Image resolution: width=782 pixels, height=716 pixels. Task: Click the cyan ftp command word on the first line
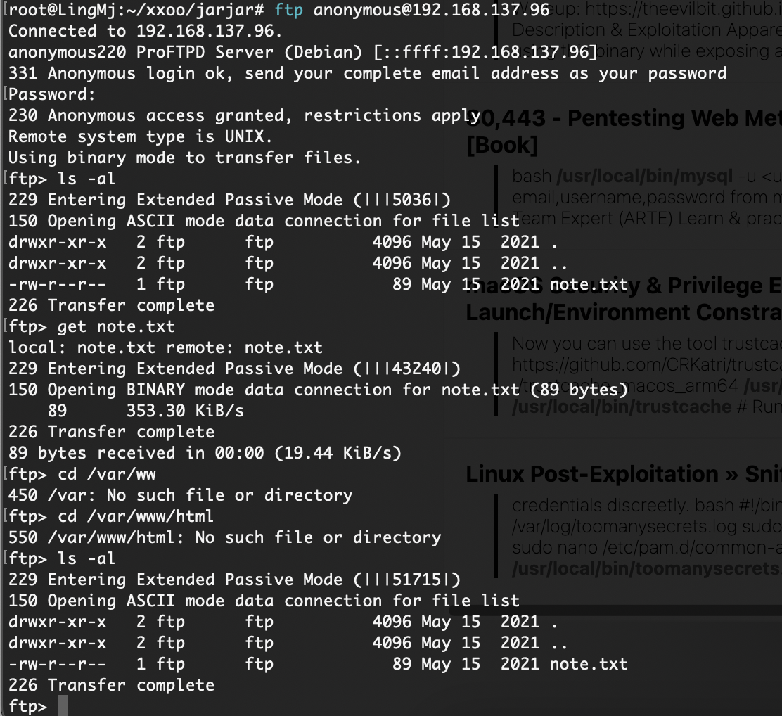[x=289, y=10]
